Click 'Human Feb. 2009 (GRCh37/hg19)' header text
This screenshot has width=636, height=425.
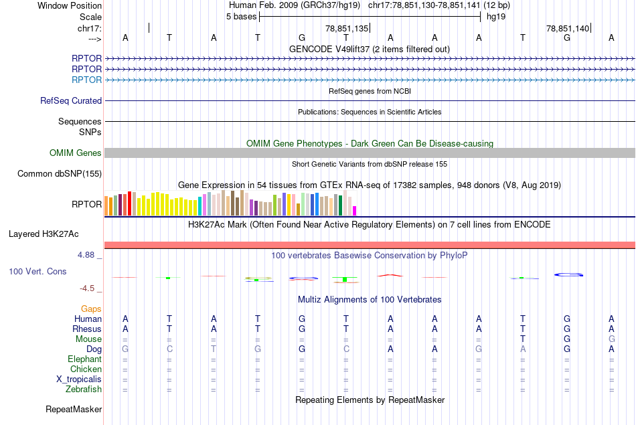click(x=295, y=5)
